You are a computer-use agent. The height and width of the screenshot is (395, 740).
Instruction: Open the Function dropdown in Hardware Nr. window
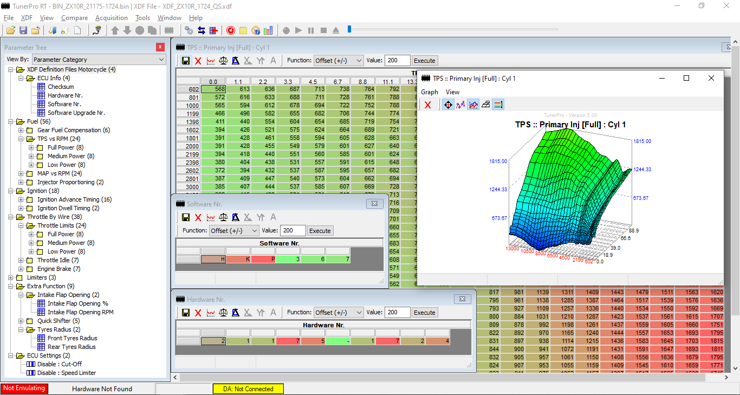(339, 313)
